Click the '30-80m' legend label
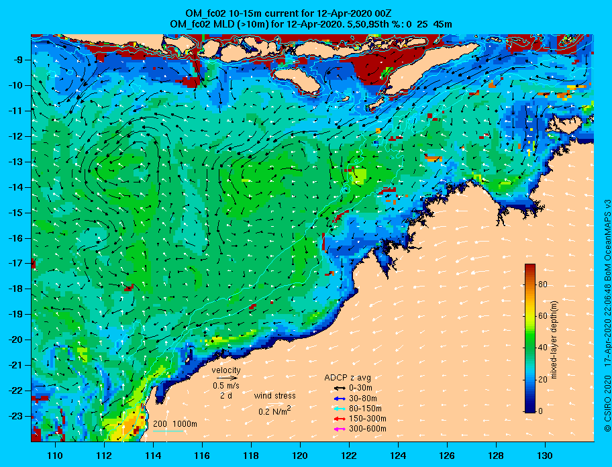The width and height of the screenshot is (612, 467). click(363, 399)
